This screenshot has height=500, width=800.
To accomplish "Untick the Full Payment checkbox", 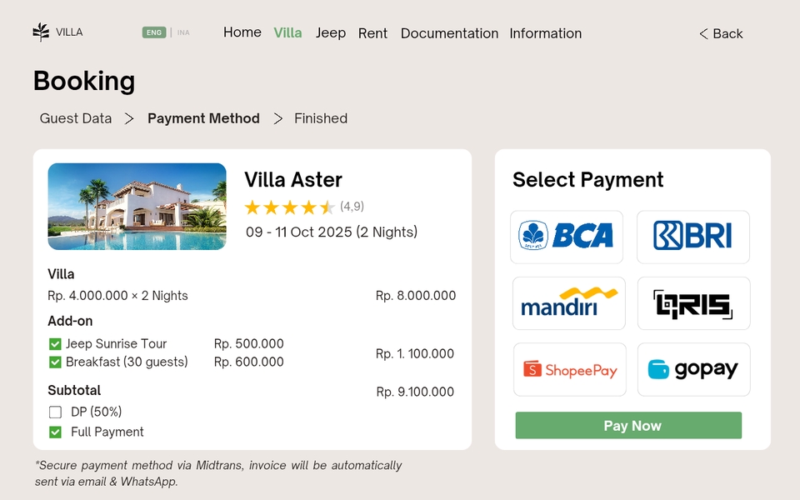I will pos(55,432).
